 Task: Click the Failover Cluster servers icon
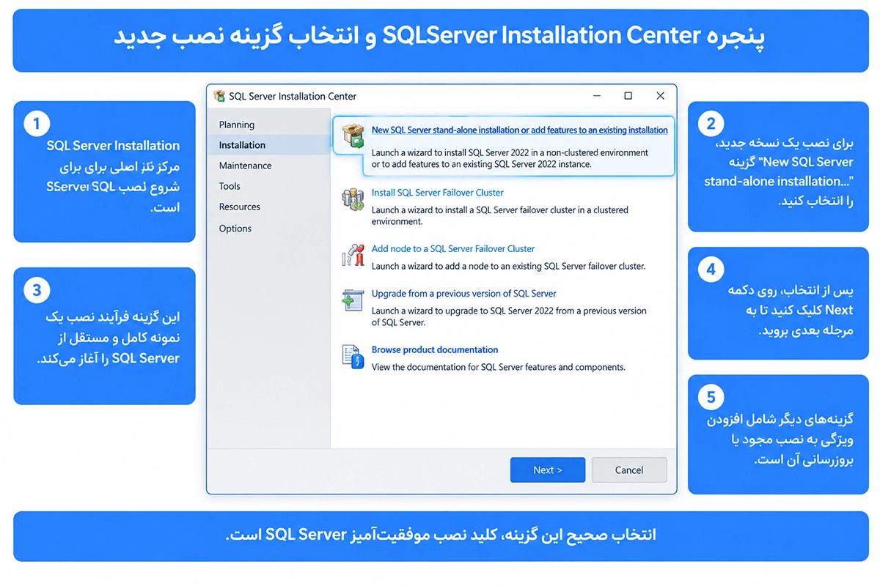353,199
